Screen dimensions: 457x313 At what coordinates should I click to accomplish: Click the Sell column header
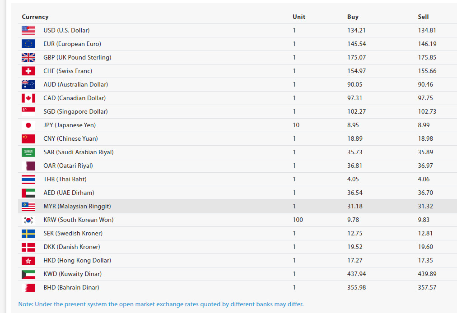(423, 17)
